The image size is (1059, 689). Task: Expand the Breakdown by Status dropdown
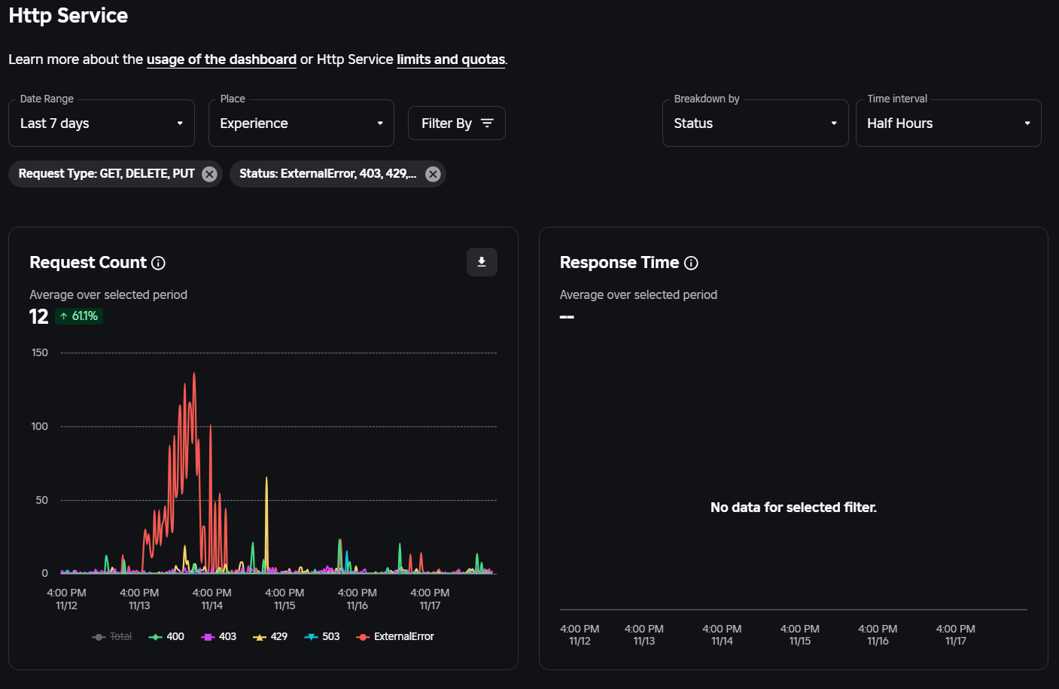click(755, 123)
